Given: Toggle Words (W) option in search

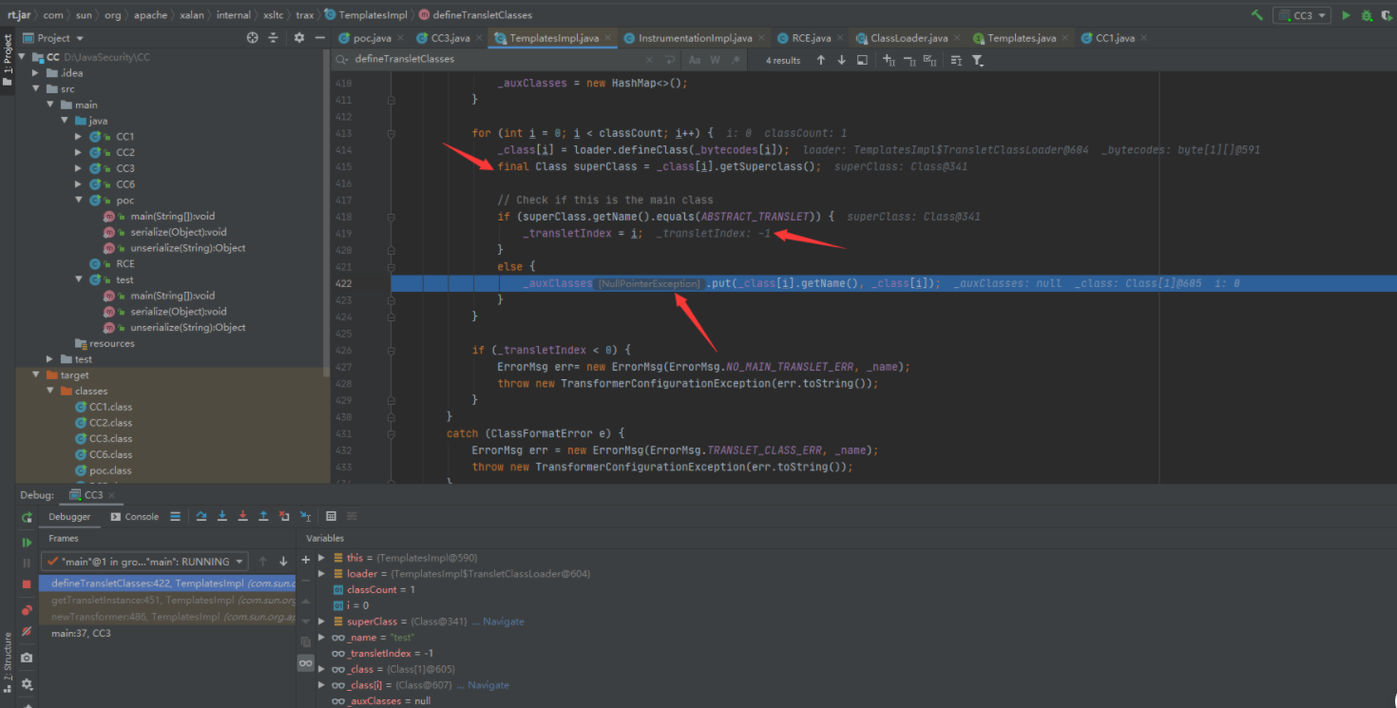Looking at the screenshot, I should pos(715,60).
